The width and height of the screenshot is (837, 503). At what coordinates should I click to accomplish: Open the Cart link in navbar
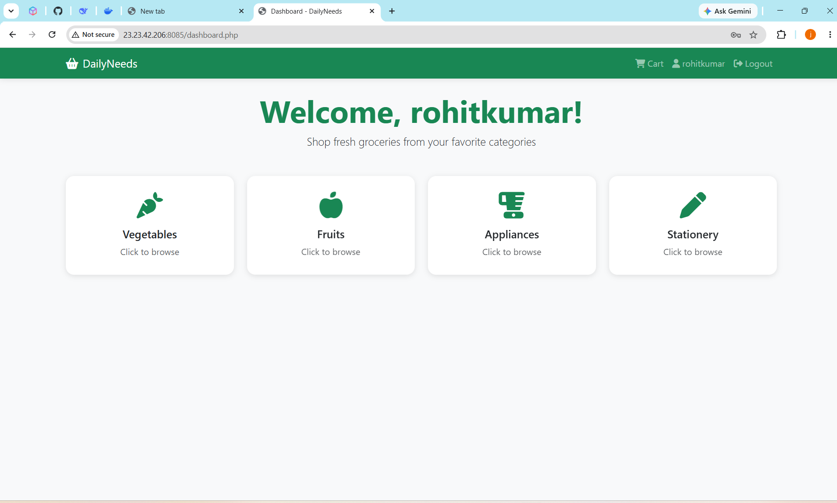pos(649,64)
